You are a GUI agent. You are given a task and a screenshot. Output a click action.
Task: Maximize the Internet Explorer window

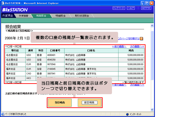coord(147,3)
